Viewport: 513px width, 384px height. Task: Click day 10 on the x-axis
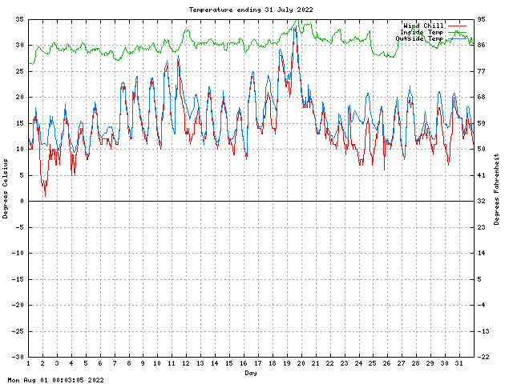(157, 363)
